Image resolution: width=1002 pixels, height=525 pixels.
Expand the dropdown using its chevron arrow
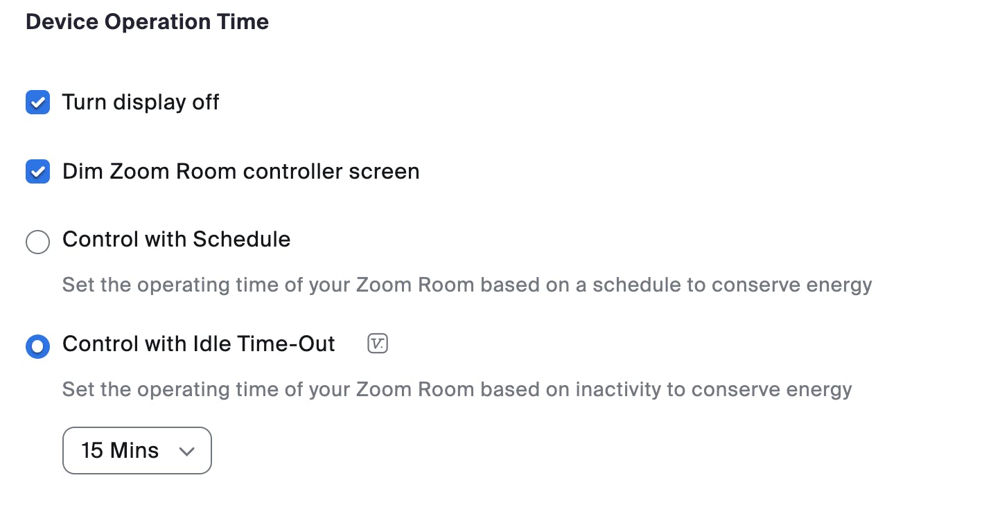click(x=186, y=452)
